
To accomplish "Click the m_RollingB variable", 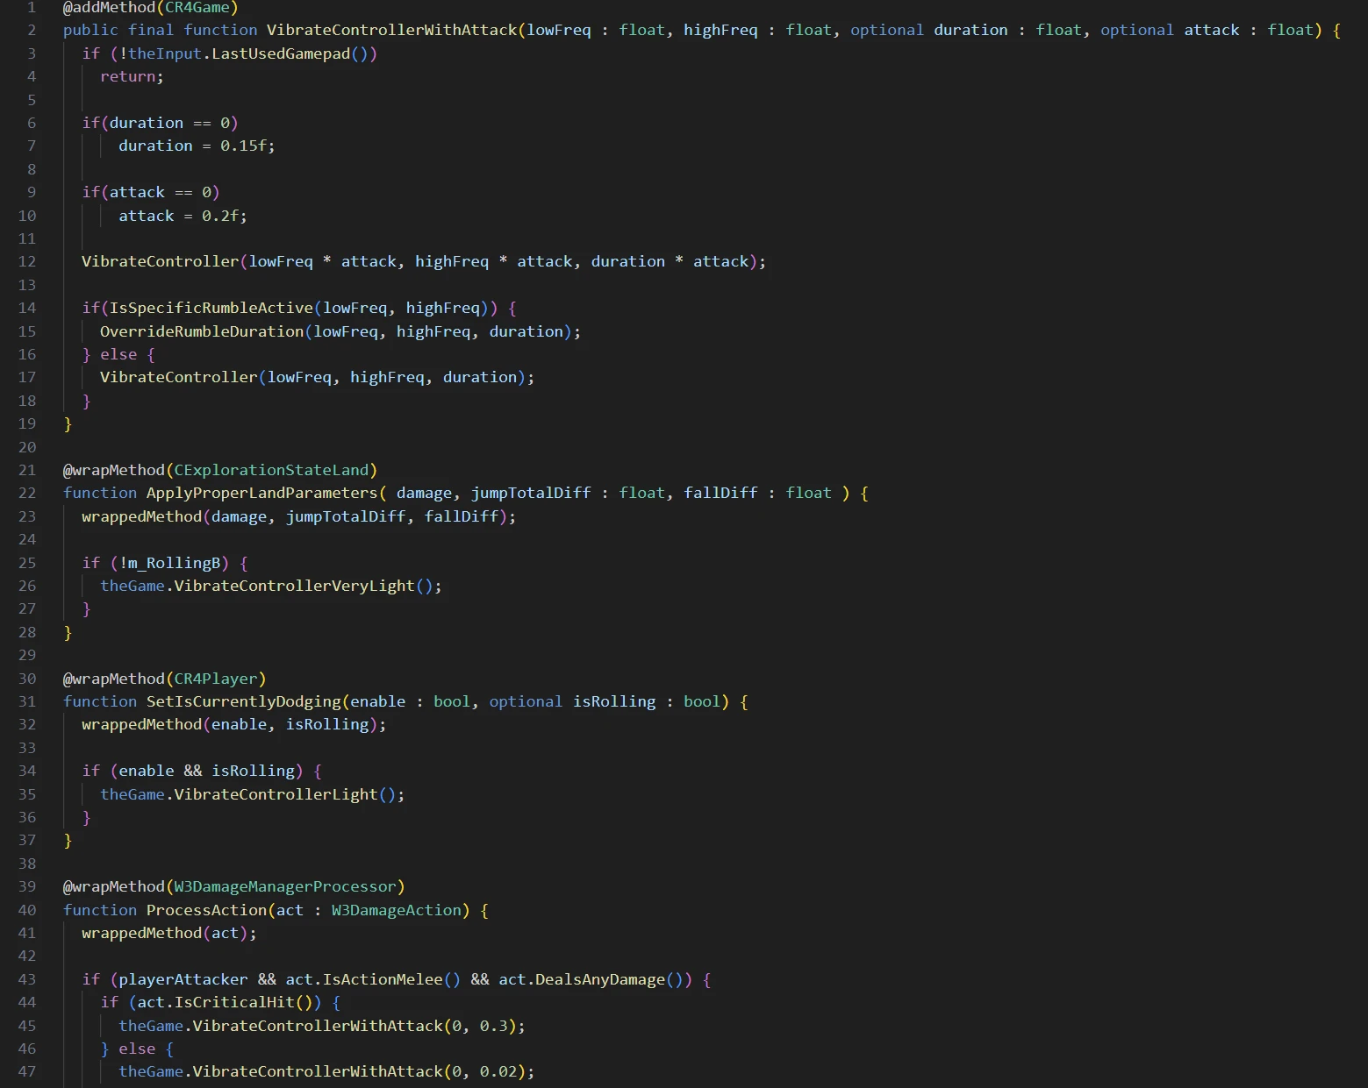I will pyautogui.click(x=175, y=563).
